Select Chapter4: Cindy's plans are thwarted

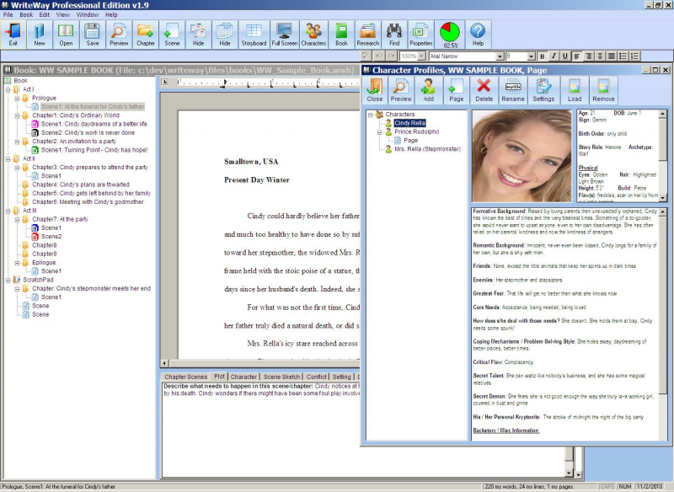coord(81,184)
